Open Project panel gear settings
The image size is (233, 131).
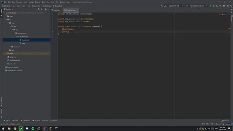[46, 9]
